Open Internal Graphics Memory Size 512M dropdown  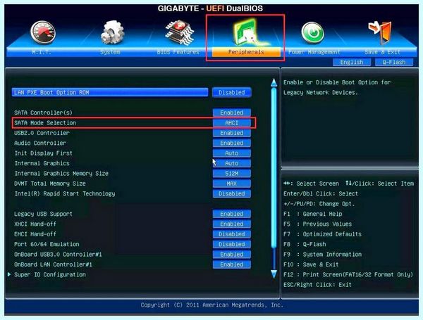(232, 173)
